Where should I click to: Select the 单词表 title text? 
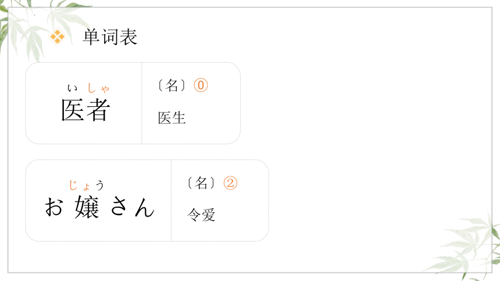pos(110,37)
